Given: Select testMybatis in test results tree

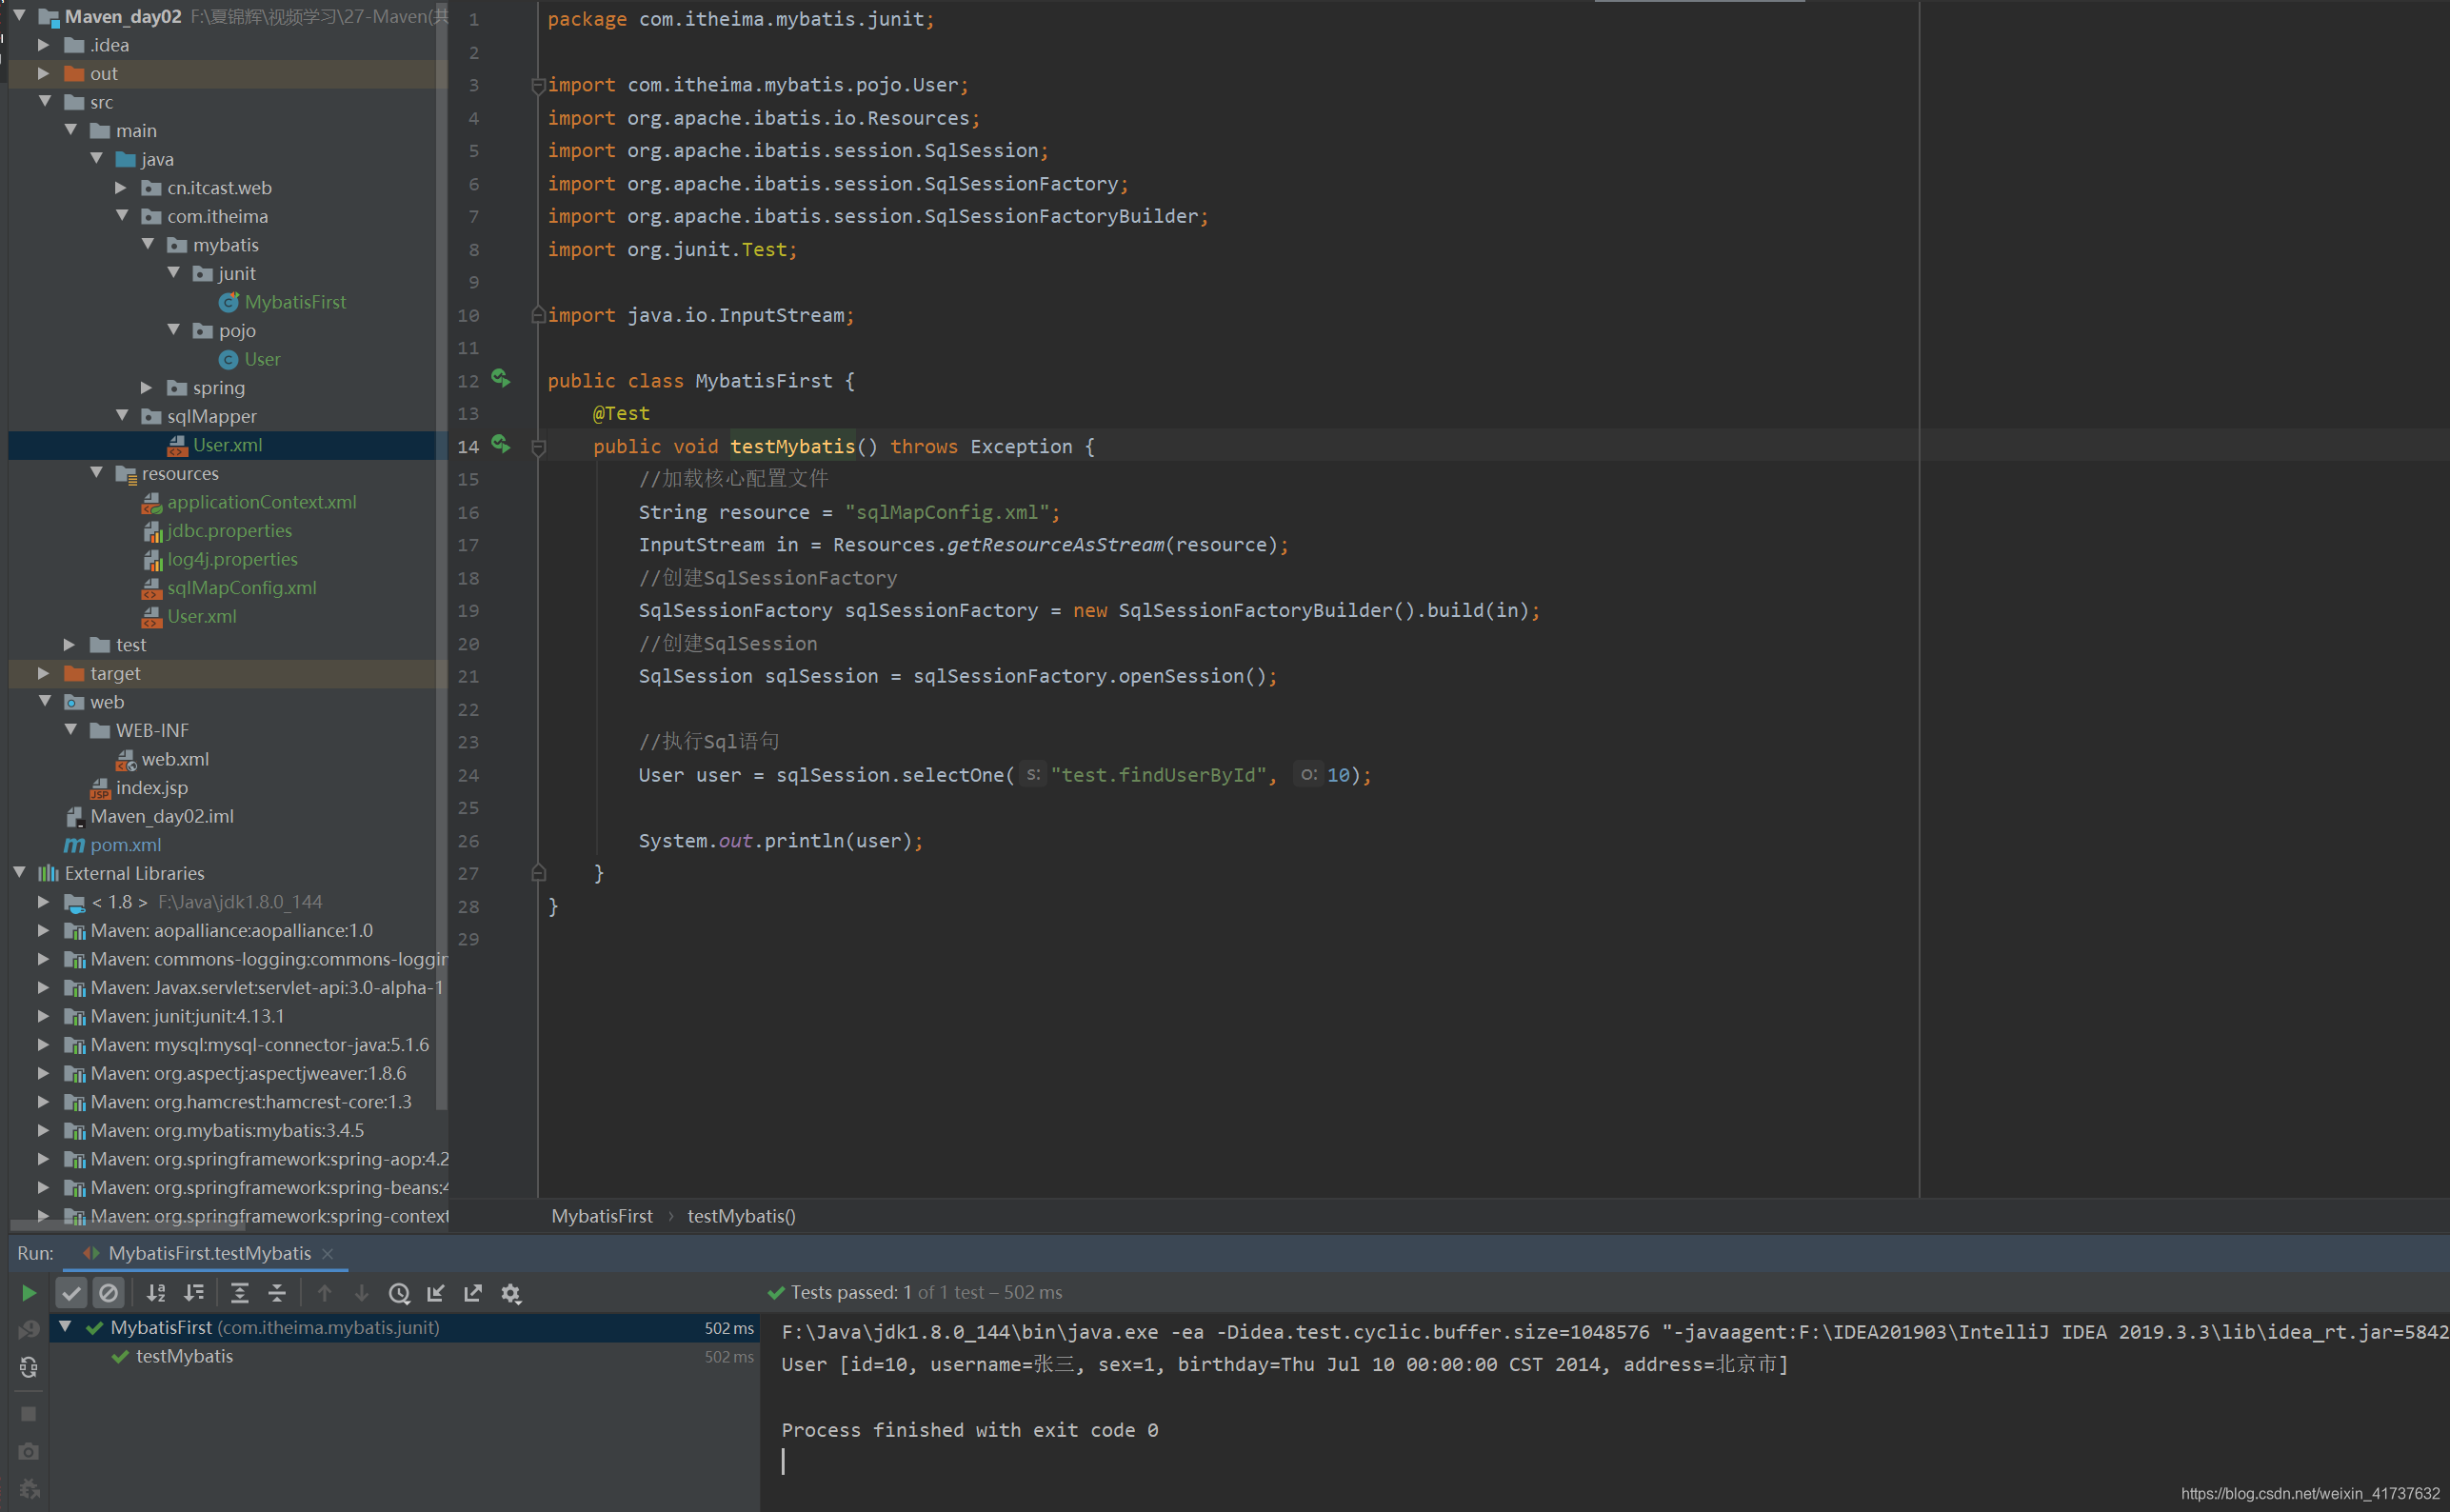Looking at the screenshot, I should coord(184,1356).
